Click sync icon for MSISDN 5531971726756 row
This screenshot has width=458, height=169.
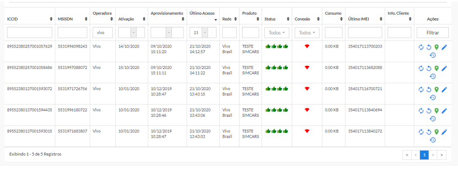click(421, 90)
